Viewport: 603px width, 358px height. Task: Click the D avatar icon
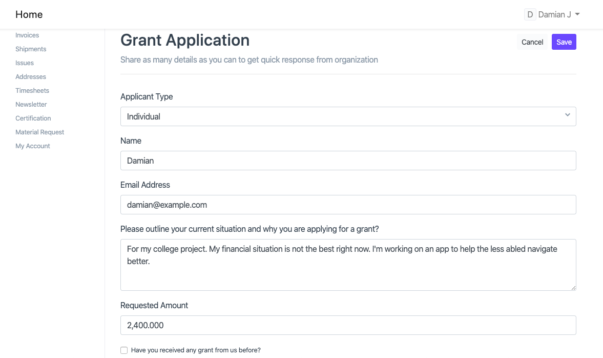point(530,14)
